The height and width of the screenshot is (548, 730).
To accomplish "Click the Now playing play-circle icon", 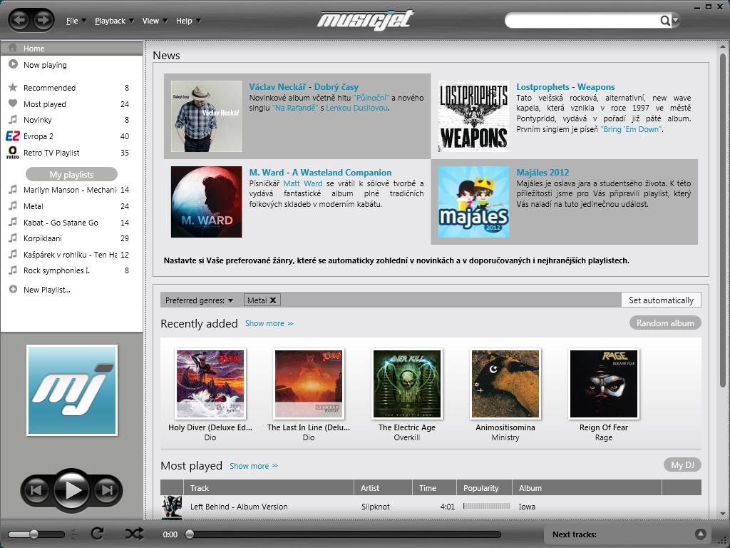I will (13, 64).
